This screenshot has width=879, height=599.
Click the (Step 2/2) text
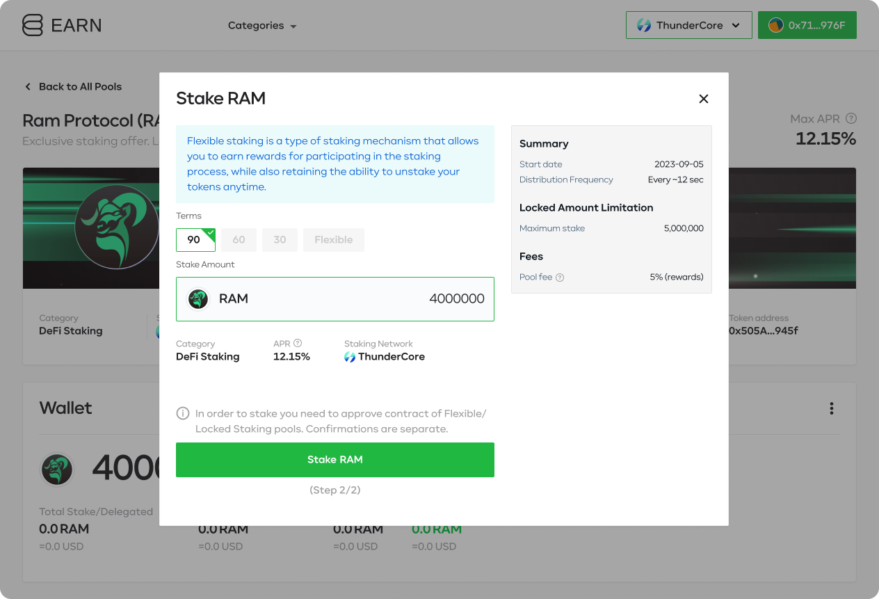pyautogui.click(x=335, y=490)
